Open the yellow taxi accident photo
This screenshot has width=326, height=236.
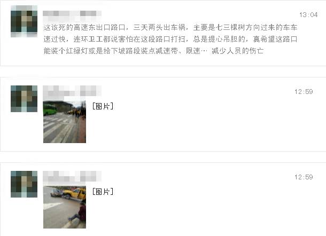[x=65, y=207]
